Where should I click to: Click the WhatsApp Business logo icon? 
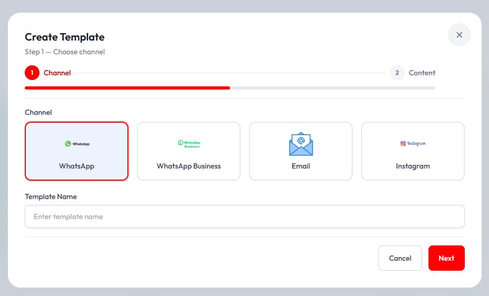(189, 144)
